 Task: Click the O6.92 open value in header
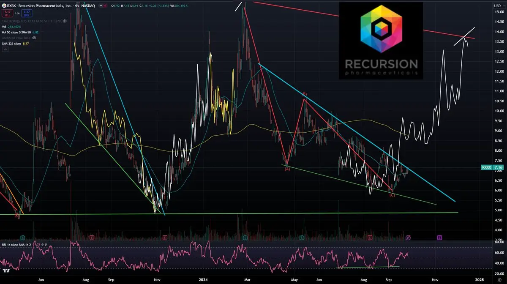(115, 6)
